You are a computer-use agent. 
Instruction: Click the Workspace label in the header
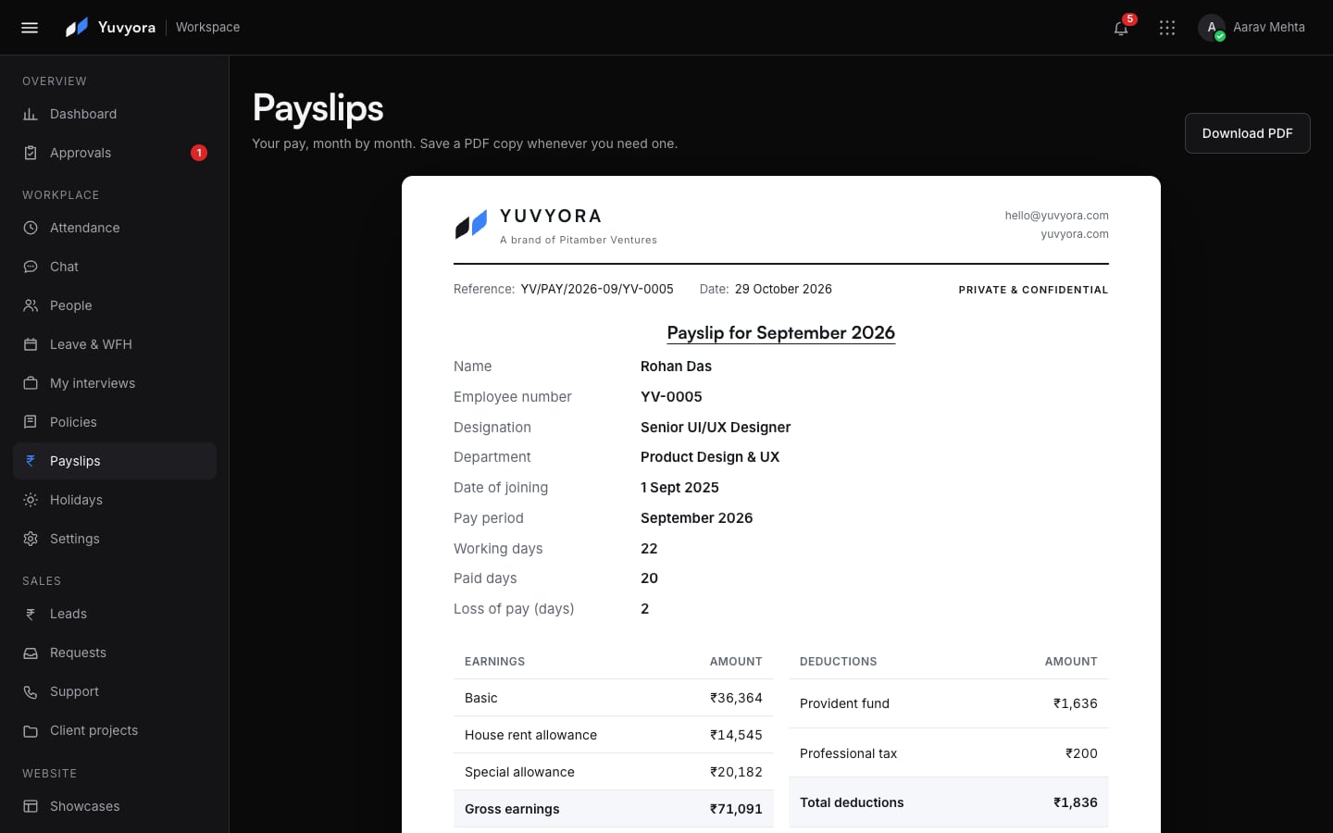pos(207,28)
